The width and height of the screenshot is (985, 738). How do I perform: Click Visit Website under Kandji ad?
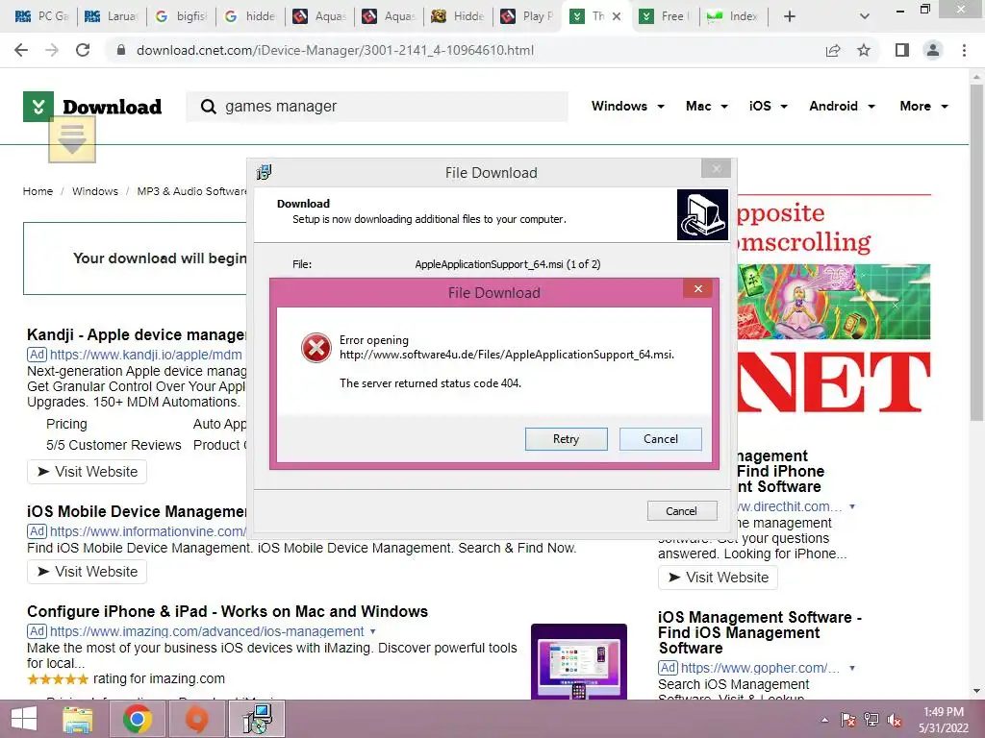[87, 472]
